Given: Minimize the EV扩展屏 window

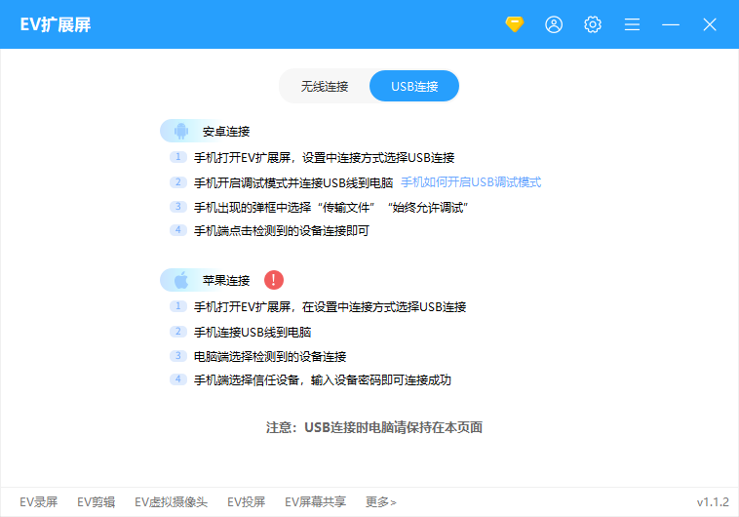Looking at the screenshot, I should [671, 24].
